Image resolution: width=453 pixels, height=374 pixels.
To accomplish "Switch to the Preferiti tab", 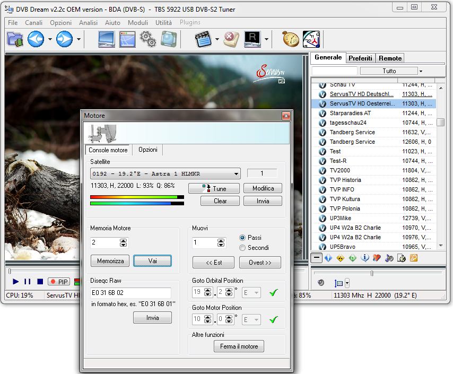I will pos(360,58).
